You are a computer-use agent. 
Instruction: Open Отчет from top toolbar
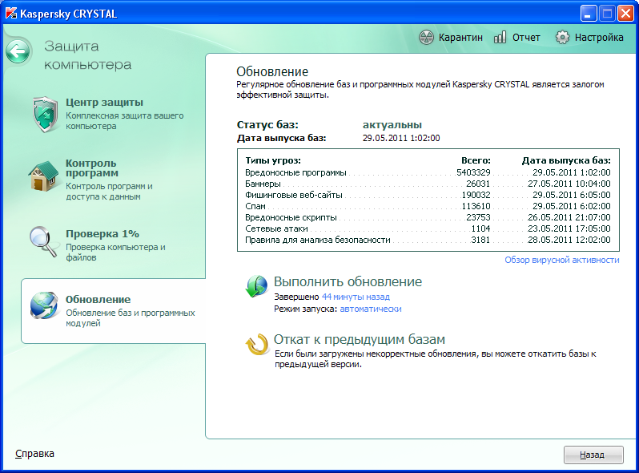click(x=526, y=38)
